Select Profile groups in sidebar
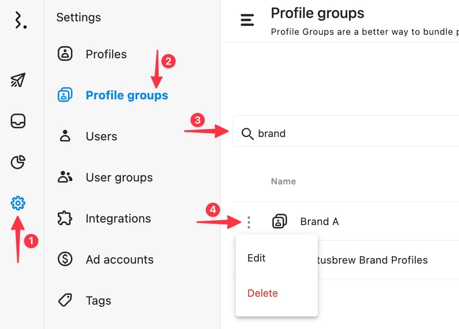 (126, 95)
